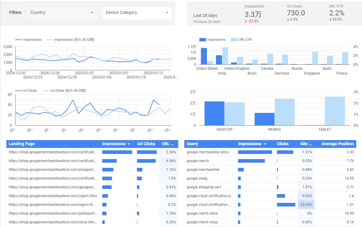The width and height of the screenshot is (362, 227).
Task: Select the landing page URL ending in "store.htm..."
Action: coord(53,222)
